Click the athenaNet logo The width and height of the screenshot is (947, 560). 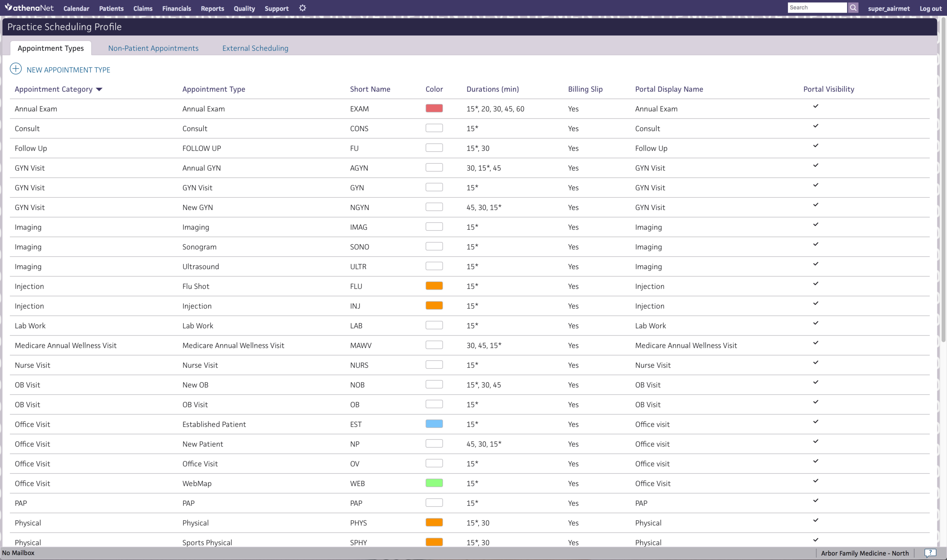[x=29, y=8]
